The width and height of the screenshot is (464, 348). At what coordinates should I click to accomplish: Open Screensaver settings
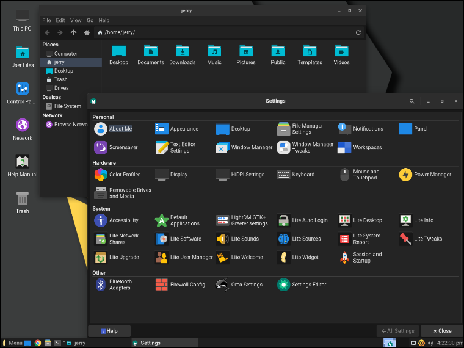pyautogui.click(x=116, y=147)
